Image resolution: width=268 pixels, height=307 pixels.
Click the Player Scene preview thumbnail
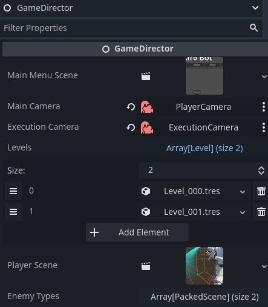[x=204, y=266]
